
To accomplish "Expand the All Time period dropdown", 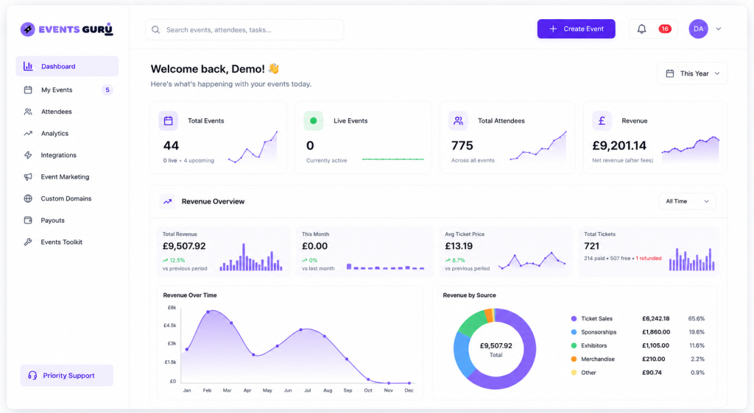I will click(x=687, y=201).
